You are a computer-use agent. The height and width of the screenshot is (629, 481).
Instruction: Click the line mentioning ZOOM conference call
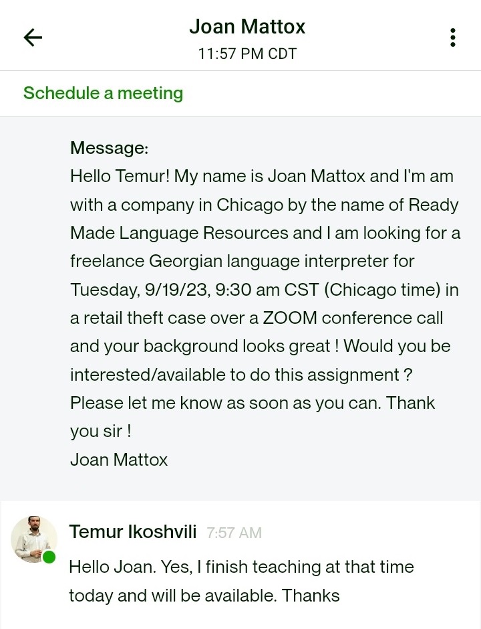tap(257, 319)
